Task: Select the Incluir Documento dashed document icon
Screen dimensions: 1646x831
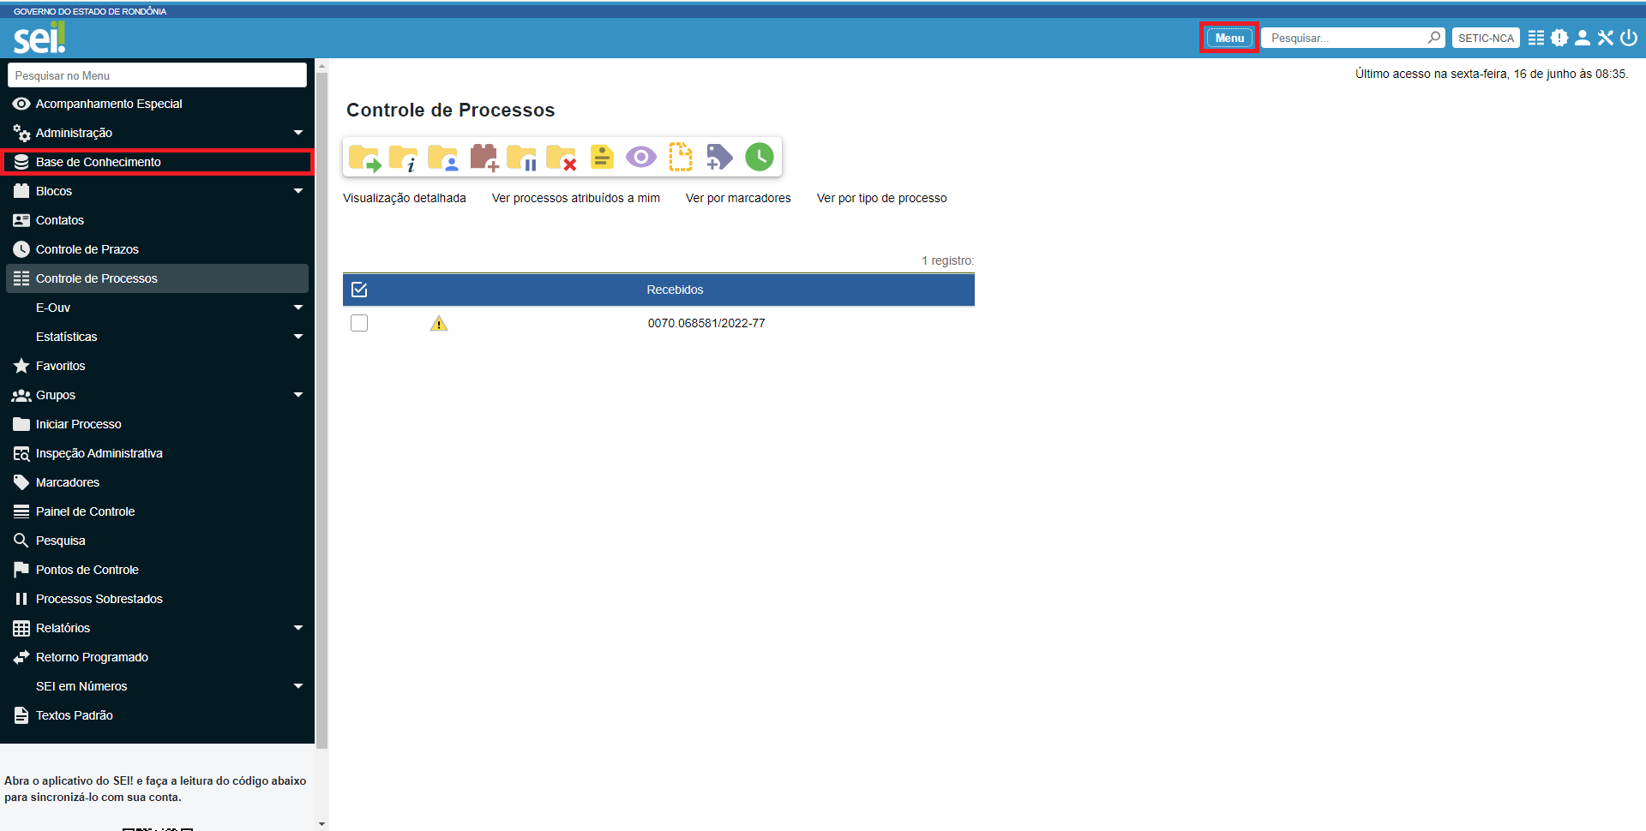Action: click(680, 157)
